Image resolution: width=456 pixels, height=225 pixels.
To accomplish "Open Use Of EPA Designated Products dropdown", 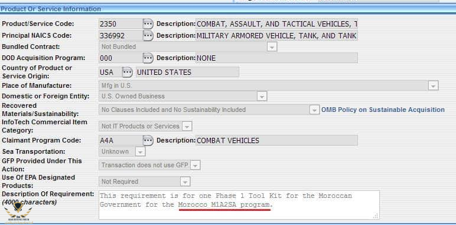I will tap(185, 182).
